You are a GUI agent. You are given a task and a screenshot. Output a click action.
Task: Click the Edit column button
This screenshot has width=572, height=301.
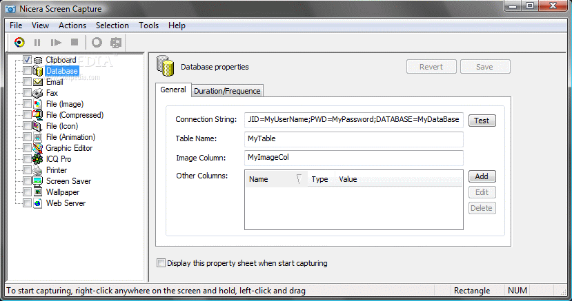[x=482, y=192]
